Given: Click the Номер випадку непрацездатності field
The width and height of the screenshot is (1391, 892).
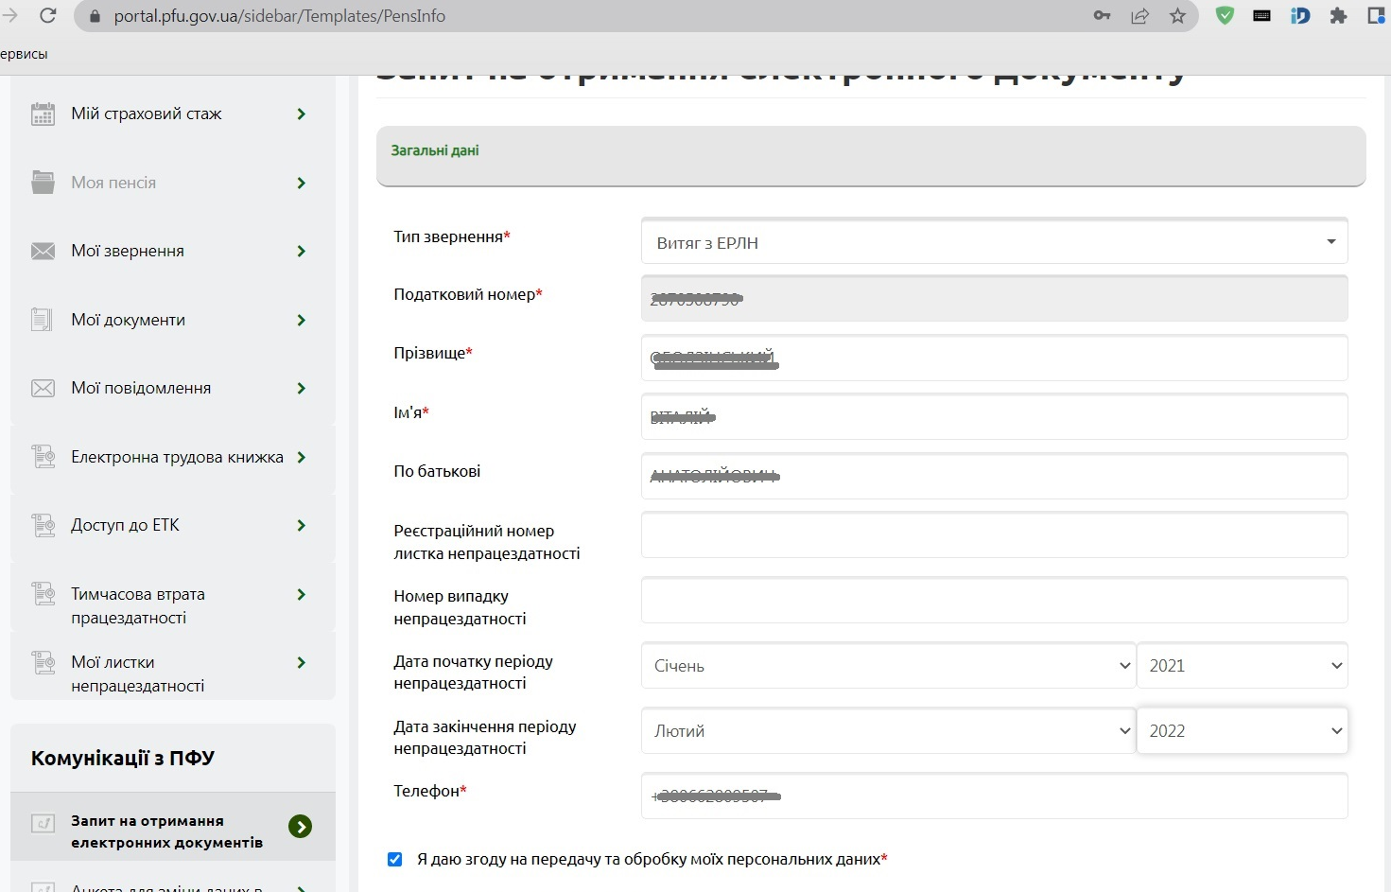Looking at the screenshot, I should pyautogui.click(x=994, y=601).
